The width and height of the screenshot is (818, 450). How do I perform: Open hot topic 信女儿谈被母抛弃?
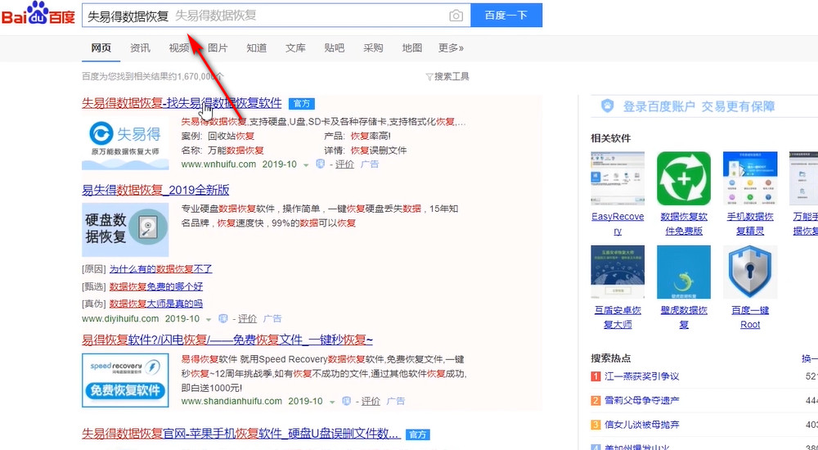[641, 425]
